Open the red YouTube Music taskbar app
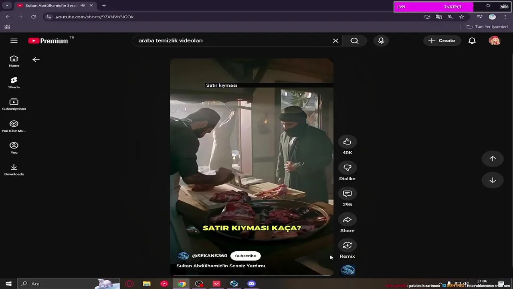513x289 pixels. tap(164, 284)
